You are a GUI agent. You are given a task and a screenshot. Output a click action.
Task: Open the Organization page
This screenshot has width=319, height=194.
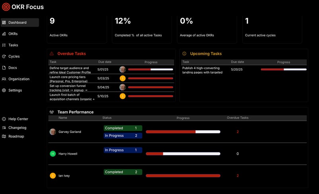[19, 79]
